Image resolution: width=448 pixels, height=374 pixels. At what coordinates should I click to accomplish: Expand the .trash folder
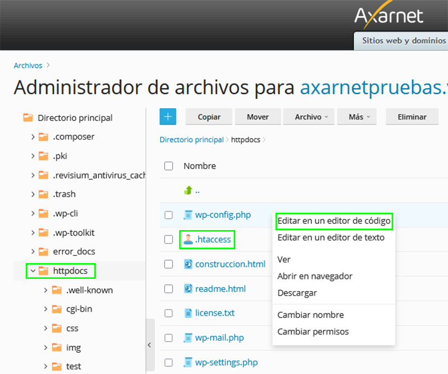33,194
